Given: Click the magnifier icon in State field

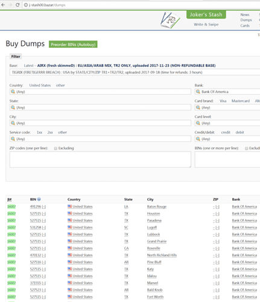Looking at the screenshot, I should pos(13,108).
